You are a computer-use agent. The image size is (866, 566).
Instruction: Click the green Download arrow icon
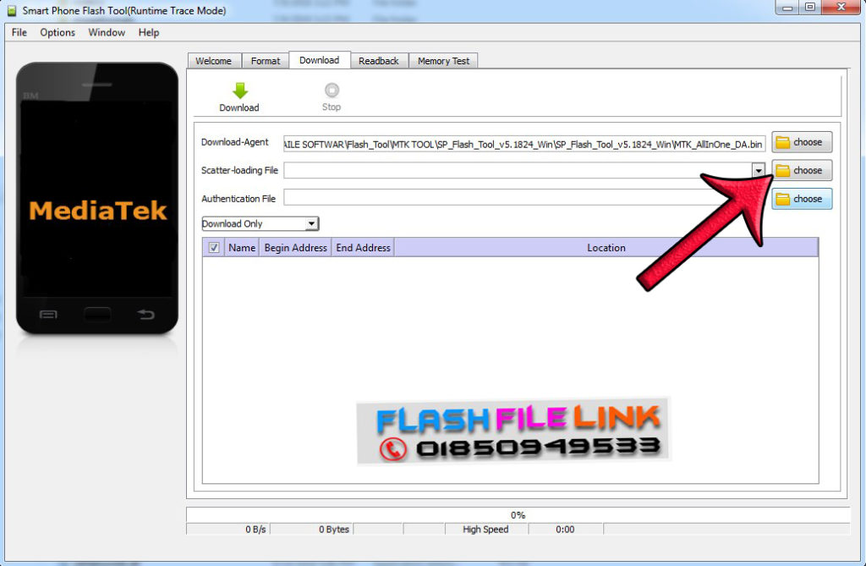click(x=239, y=90)
